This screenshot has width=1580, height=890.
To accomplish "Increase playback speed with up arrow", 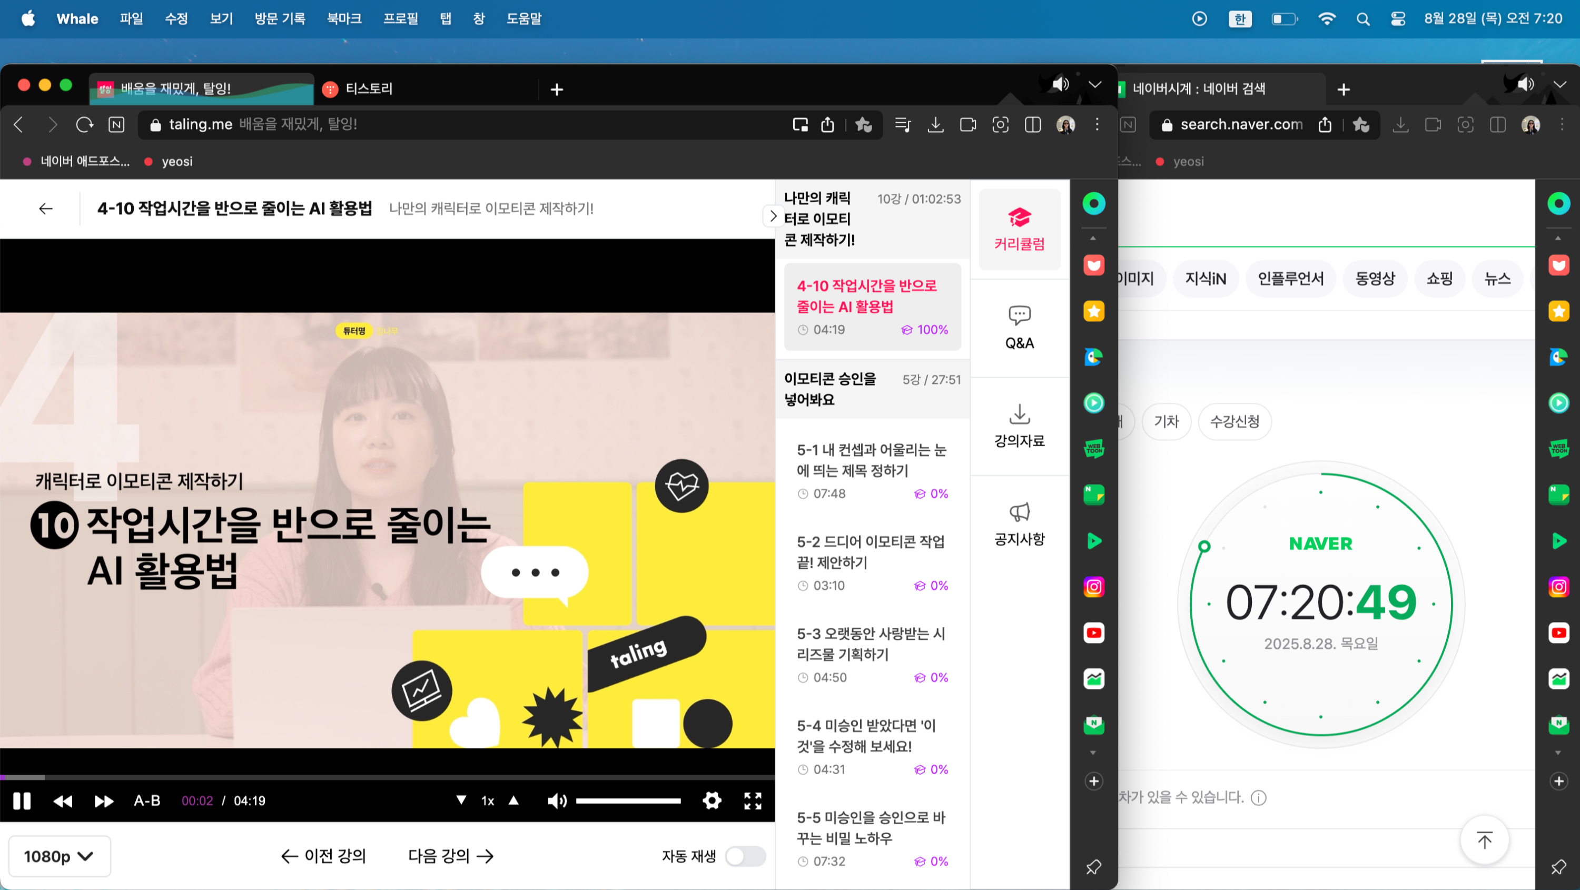I will click(514, 800).
